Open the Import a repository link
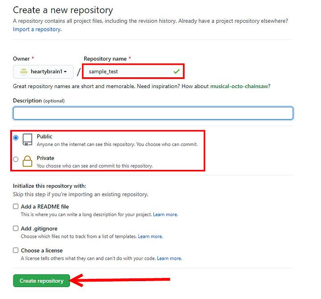The height and width of the screenshot is (299, 321). 37,29
